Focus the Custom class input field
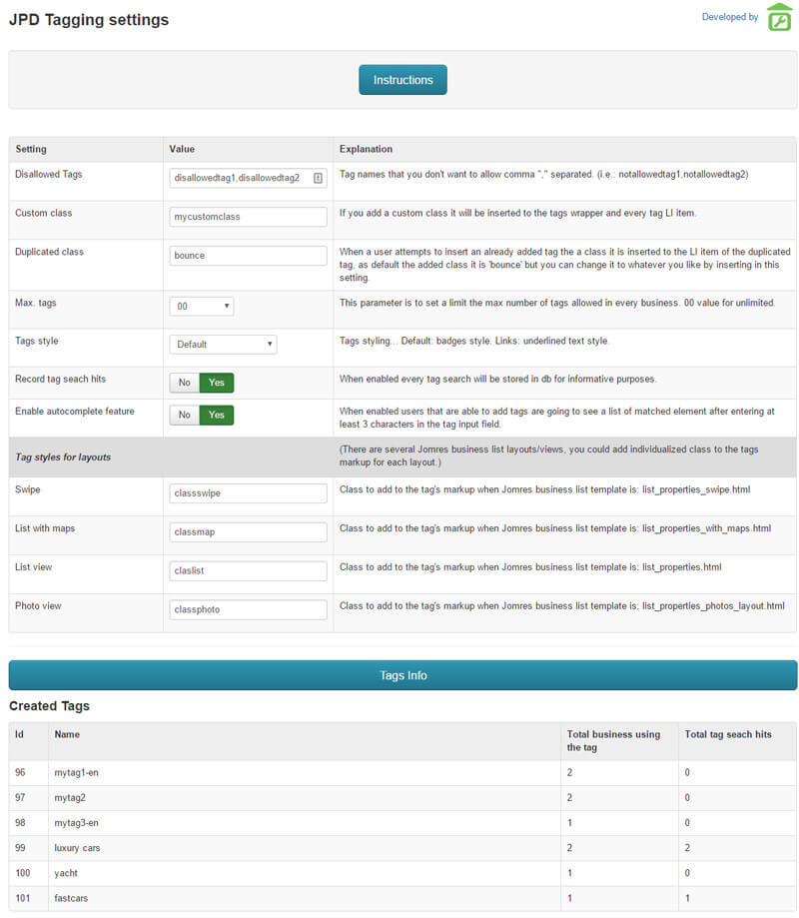Screen dimensions: 799x918 [x=249, y=217]
